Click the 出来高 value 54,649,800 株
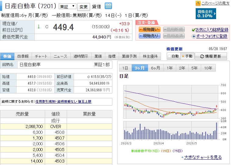 [100, 83]
